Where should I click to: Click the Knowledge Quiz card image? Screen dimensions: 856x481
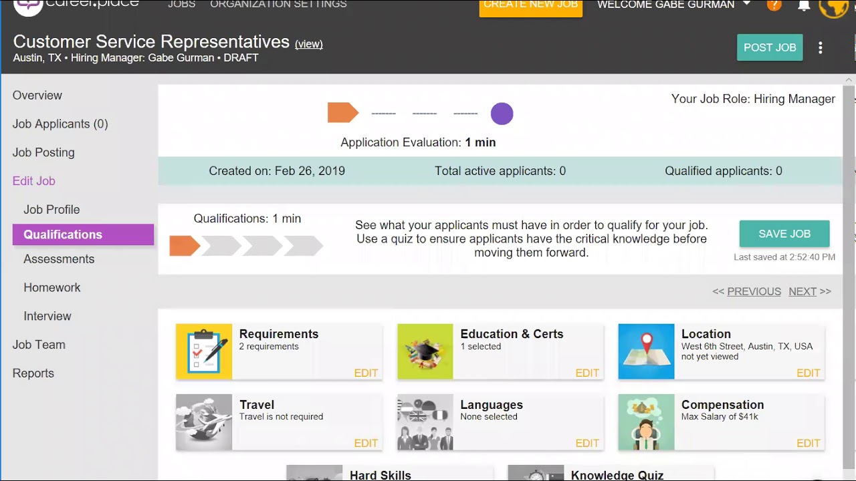coord(536,473)
